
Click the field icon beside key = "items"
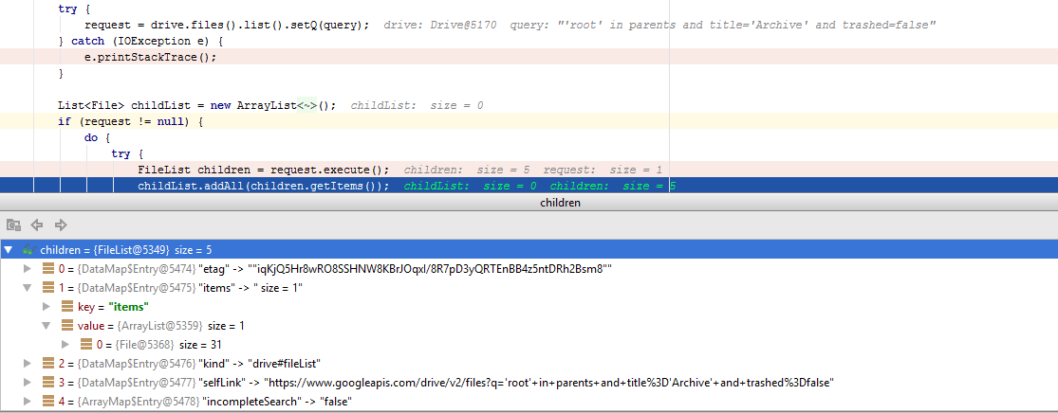coord(66,307)
